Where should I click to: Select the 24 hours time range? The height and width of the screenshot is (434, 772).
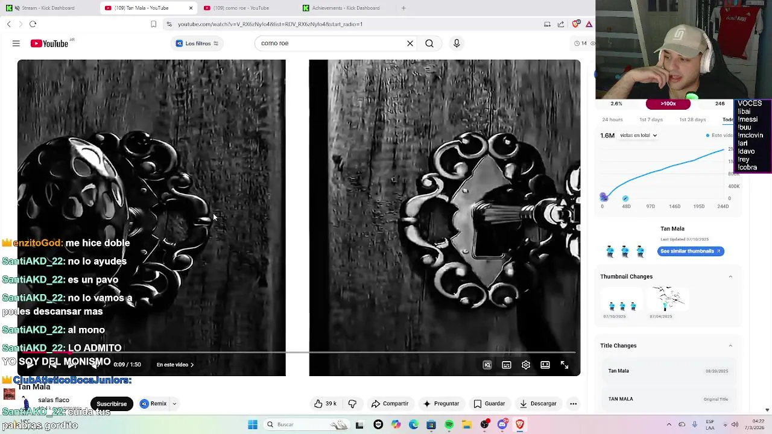pos(612,119)
